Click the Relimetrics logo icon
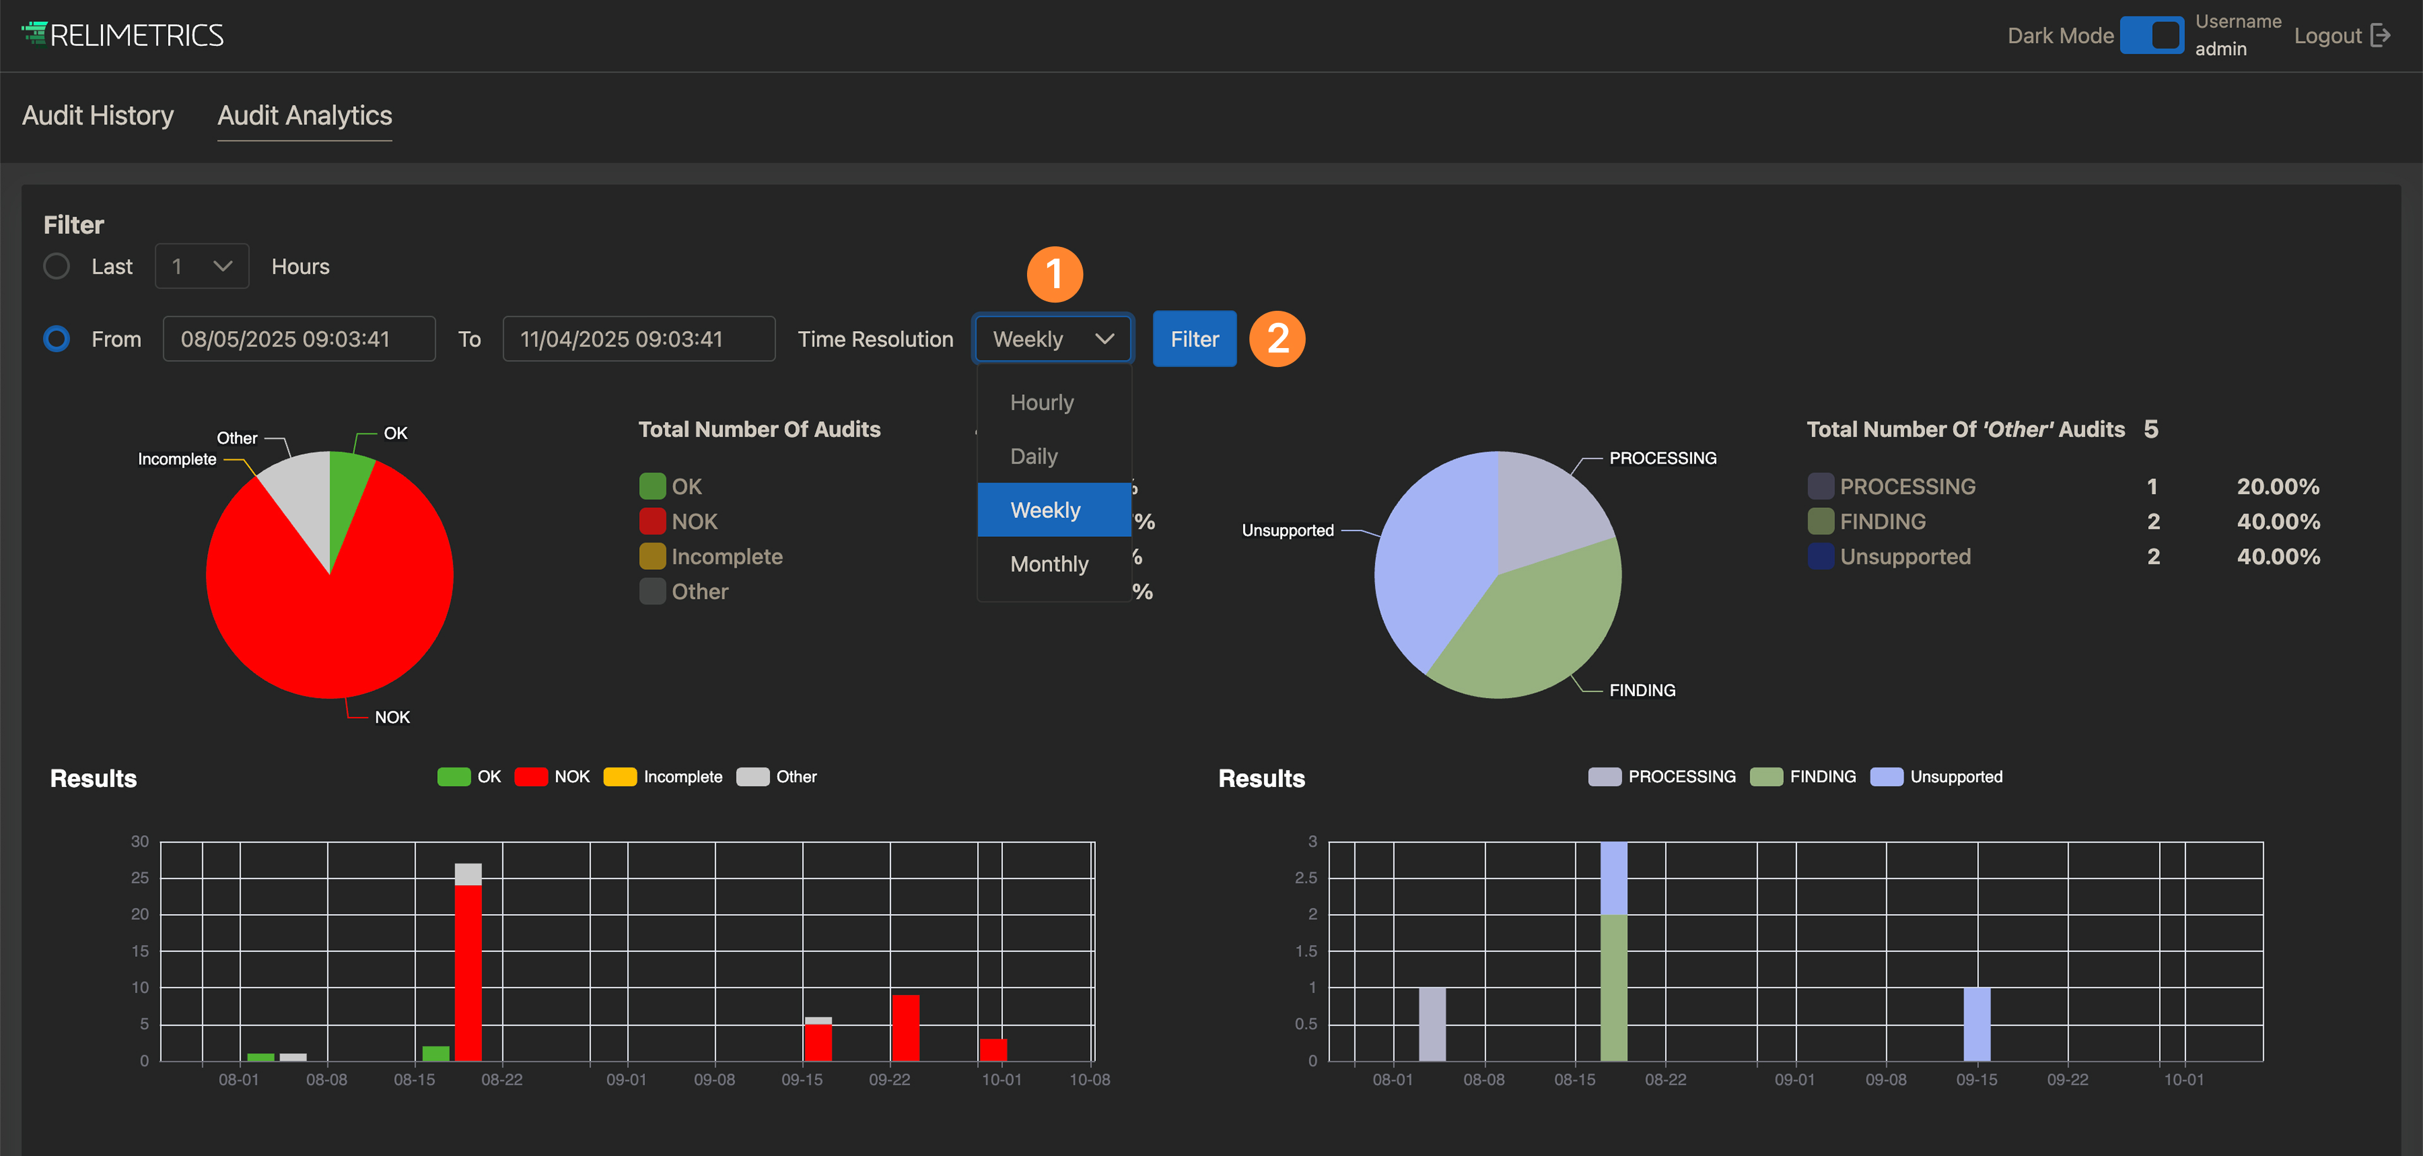This screenshot has height=1156, width=2423. coord(35,34)
